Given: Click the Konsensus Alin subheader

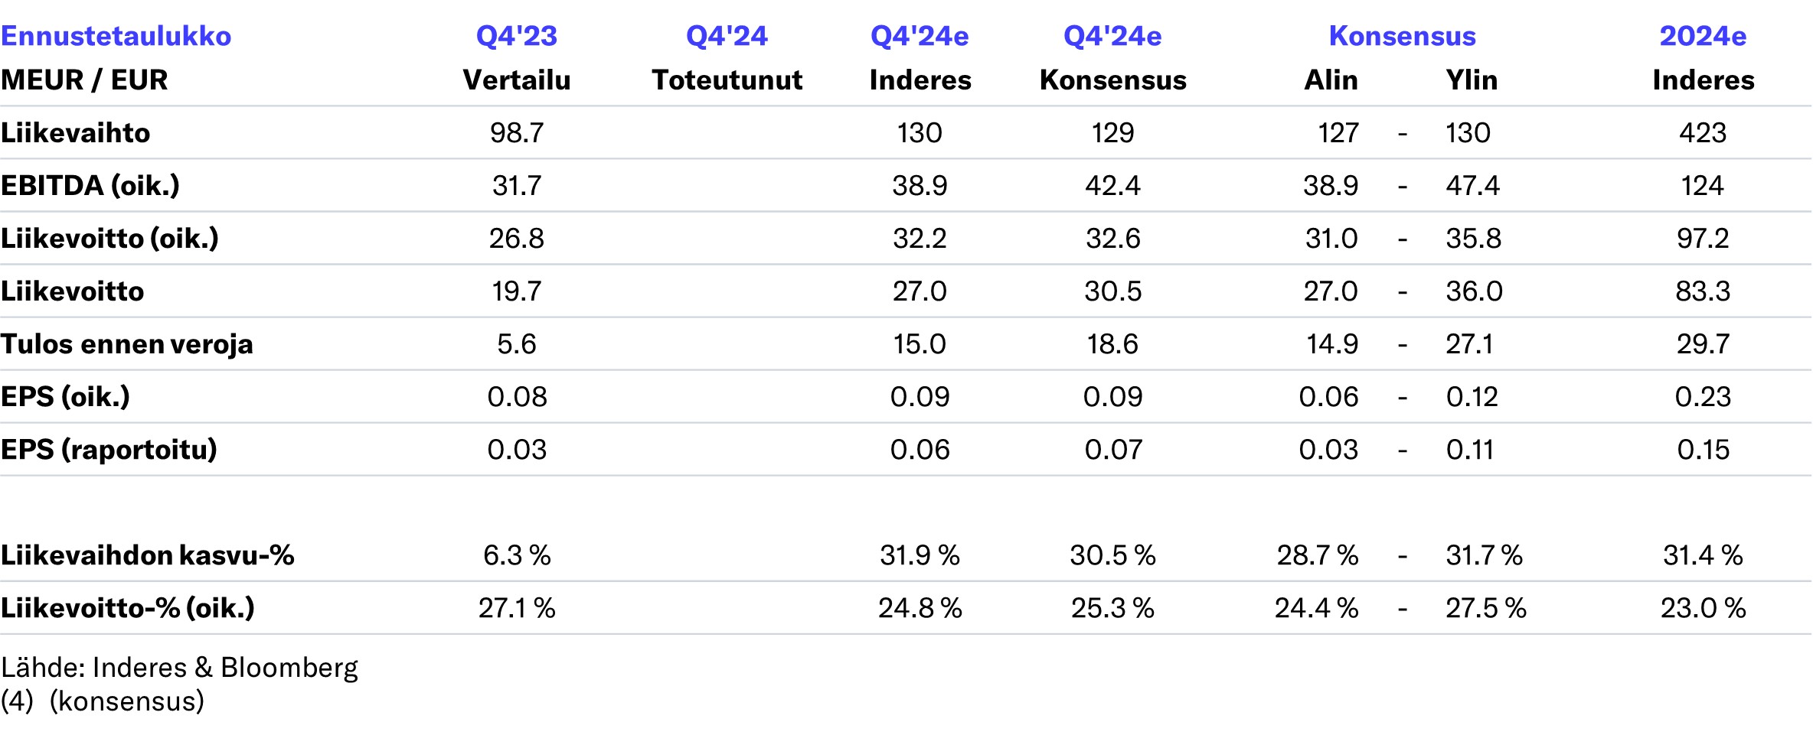Looking at the screenshot, I should point(1331,80).
